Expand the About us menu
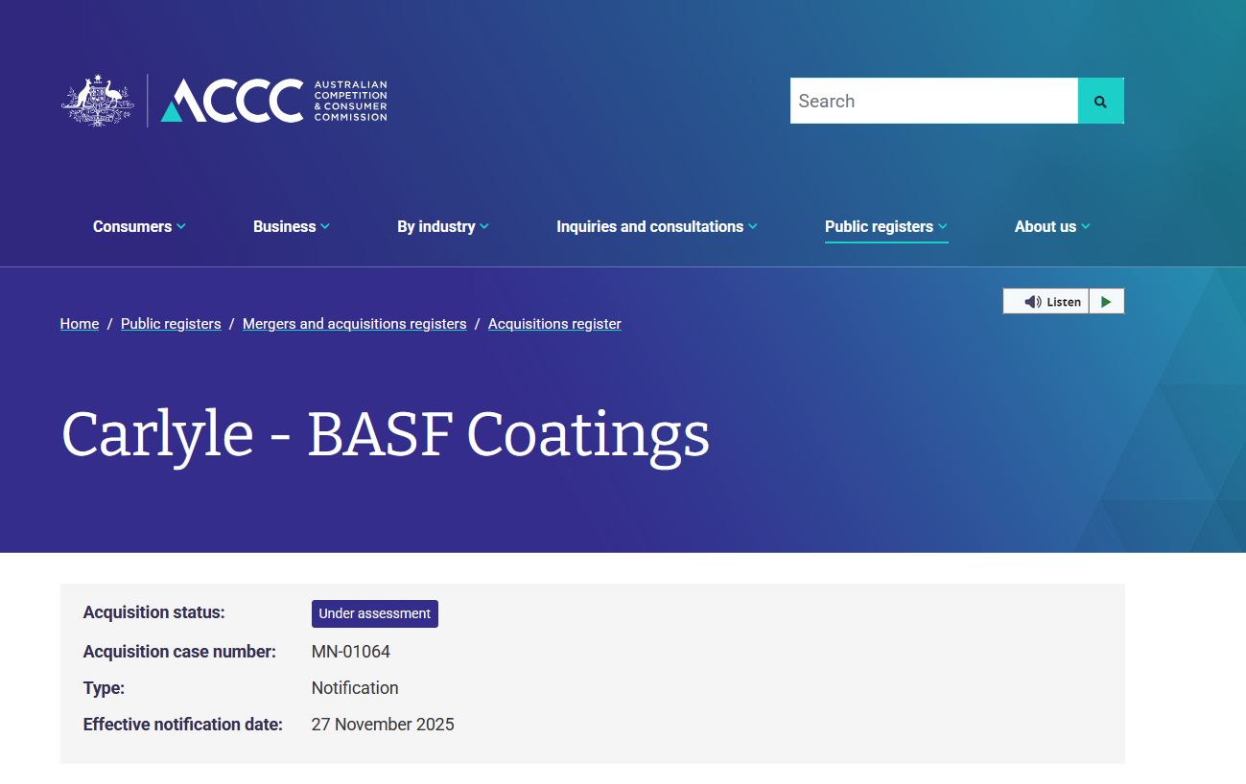The image size is (1246, 784). click(1051, 226)
